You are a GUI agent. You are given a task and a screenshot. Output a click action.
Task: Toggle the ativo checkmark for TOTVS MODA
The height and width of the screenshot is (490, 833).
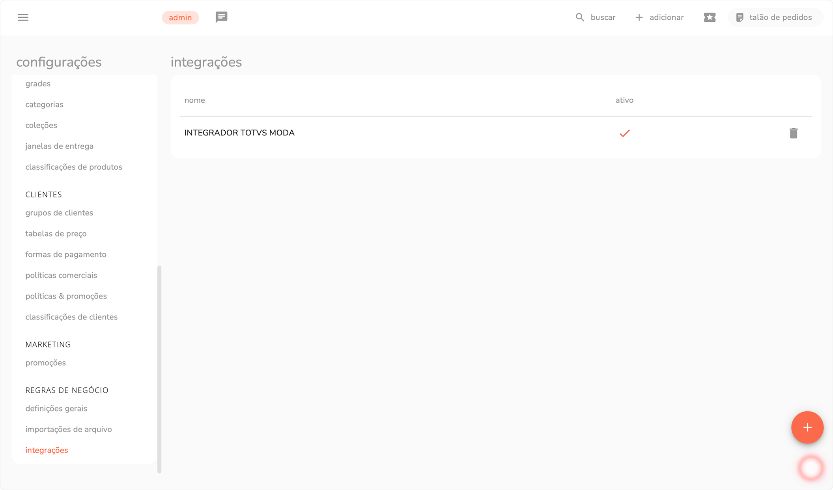point(624,133)
